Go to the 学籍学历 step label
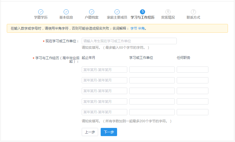 [41, 17]
